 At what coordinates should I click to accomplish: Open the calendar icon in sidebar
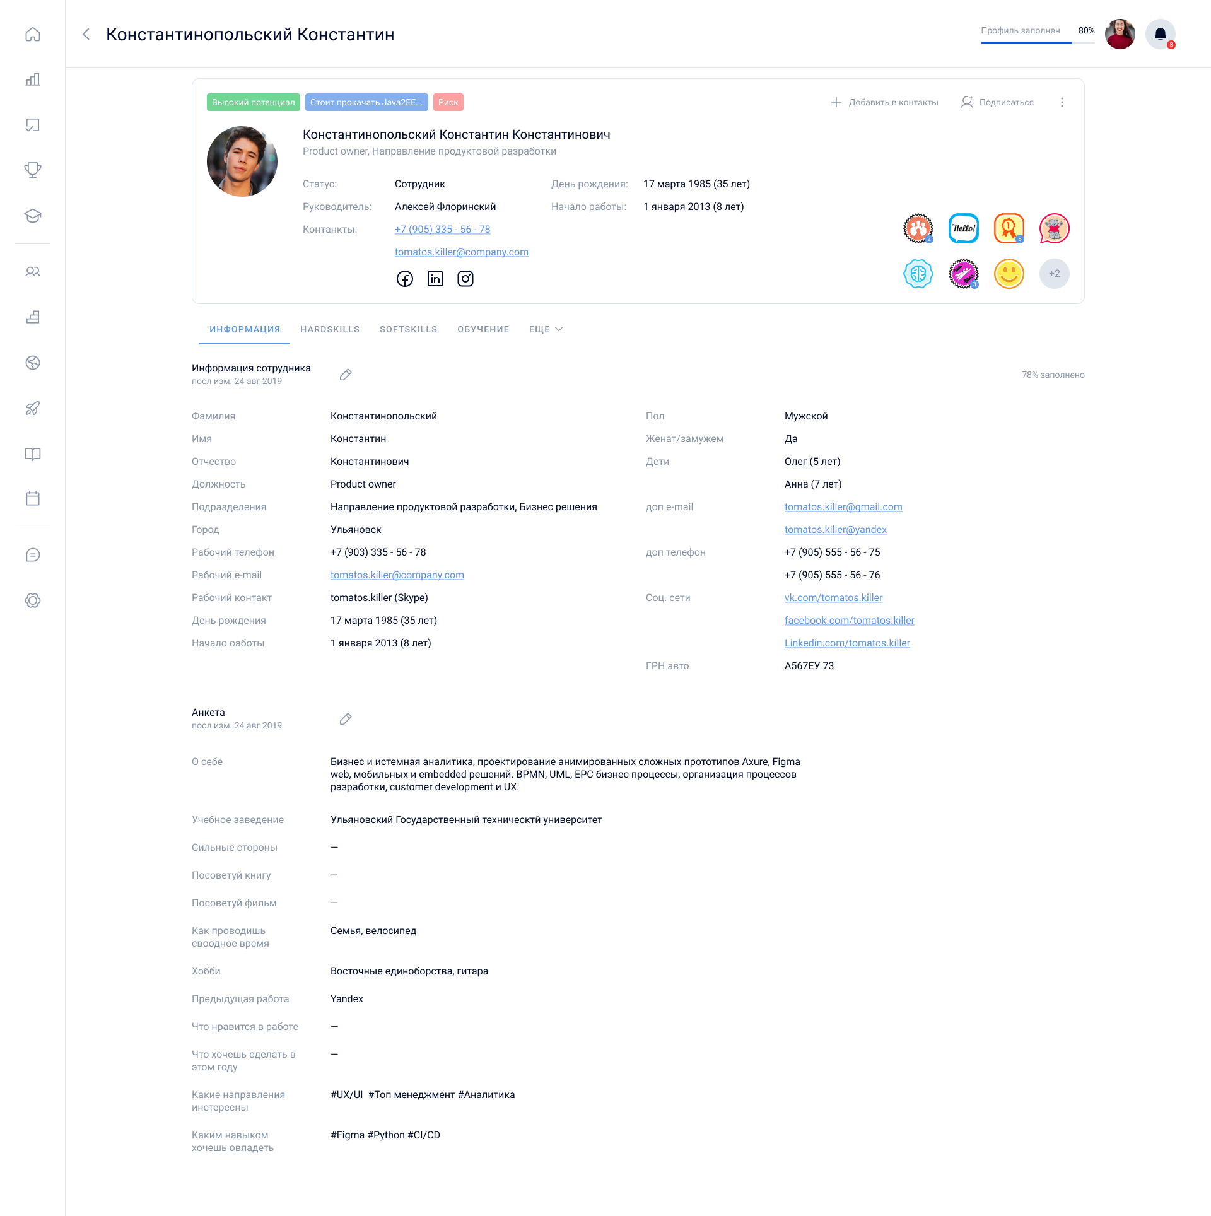pyautogui.click(x=33, y=498)
